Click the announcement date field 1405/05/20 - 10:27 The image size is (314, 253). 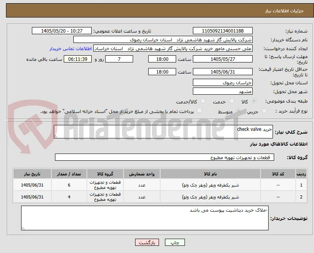pos(62,31)
